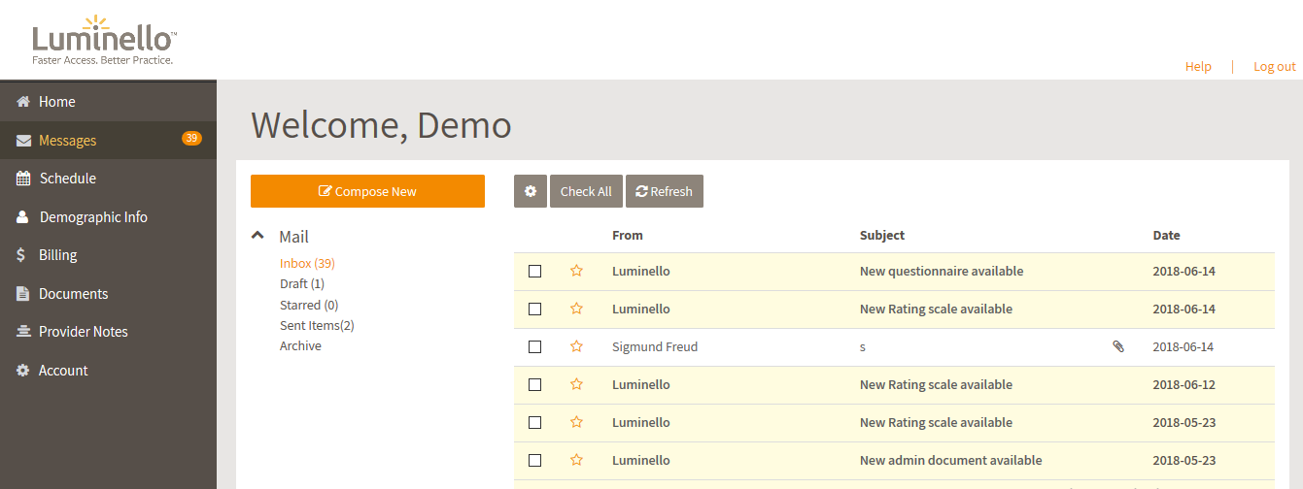Open message from Sigmund Freud
This screenshot has height=489, width=1303.
click(x=655, y=346)
